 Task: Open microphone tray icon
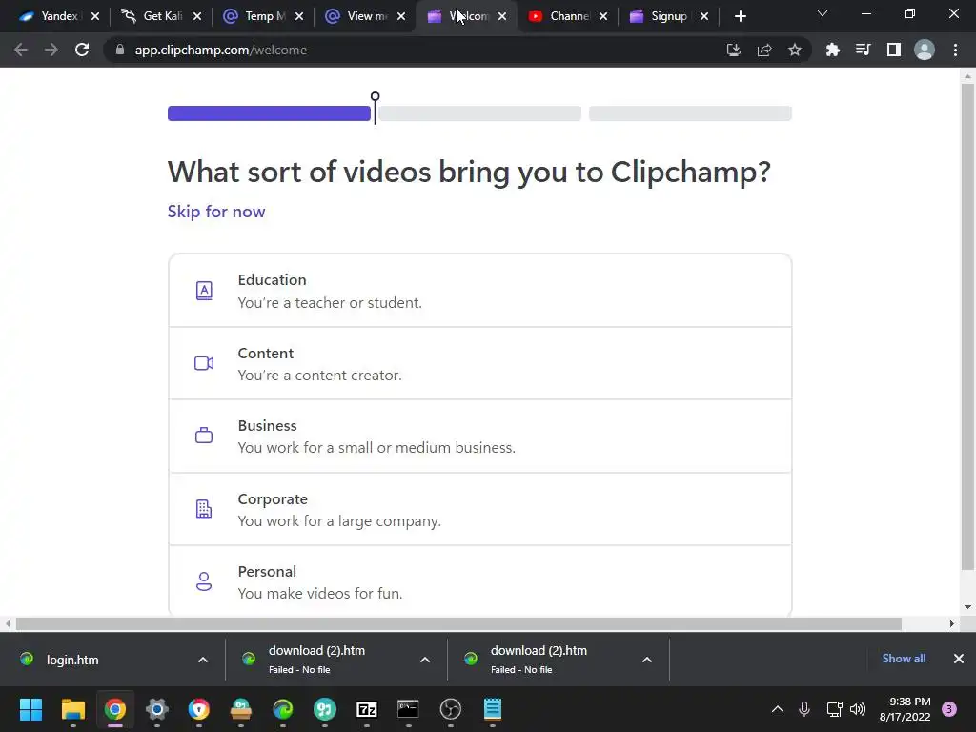coord(804,709)
